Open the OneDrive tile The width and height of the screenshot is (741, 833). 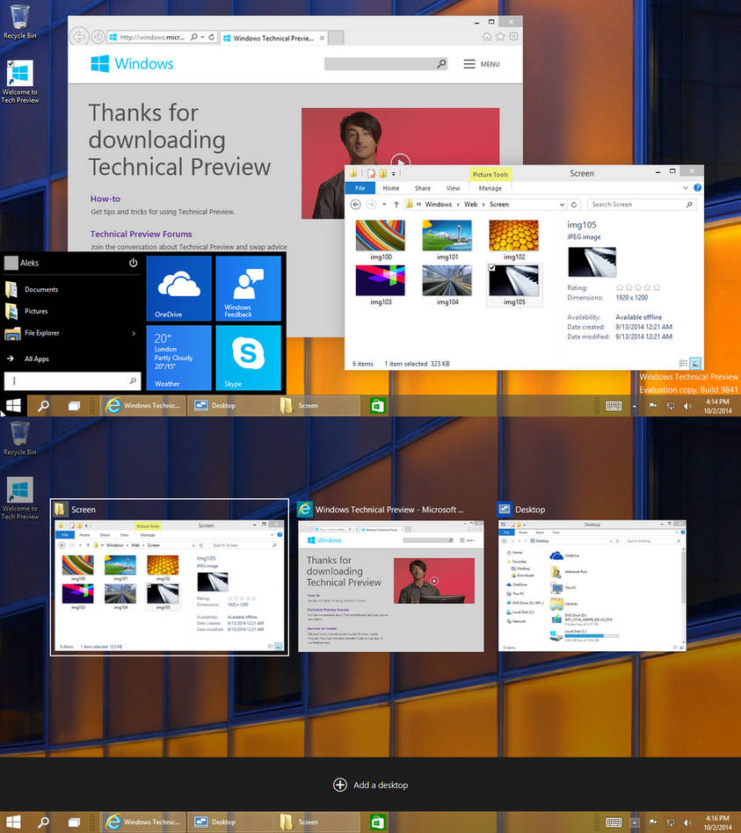[178, 287]
